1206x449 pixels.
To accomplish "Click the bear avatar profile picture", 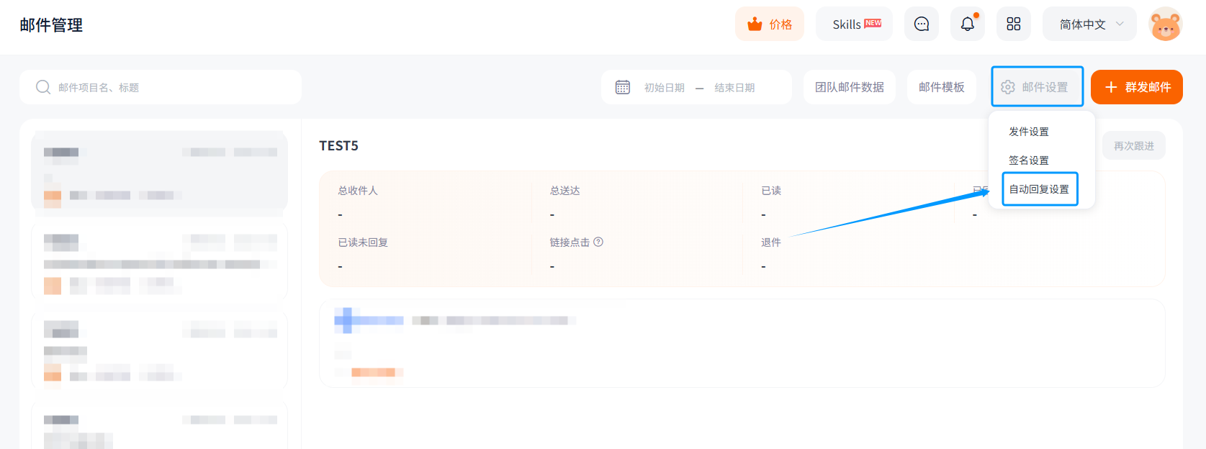I will (x=1166, y=24).
